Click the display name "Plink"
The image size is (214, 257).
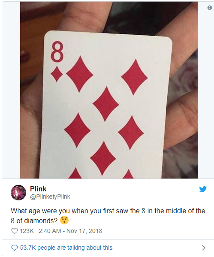(38, 189)
